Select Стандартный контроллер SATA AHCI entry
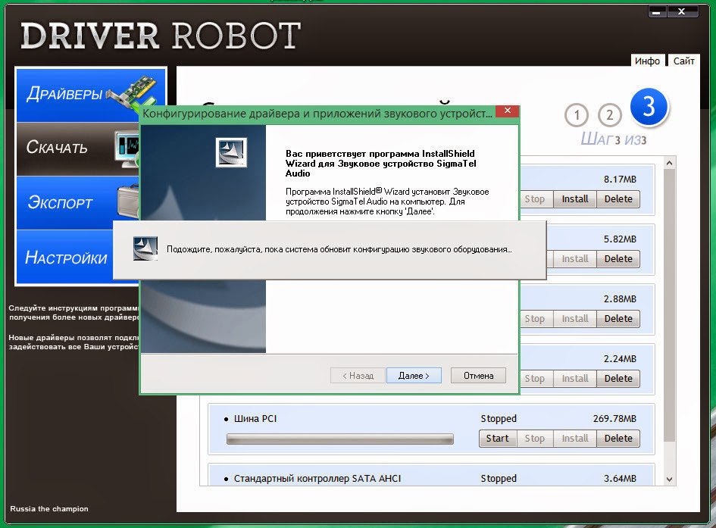Viewport: 716px width, 528px height. click(317, 478)
